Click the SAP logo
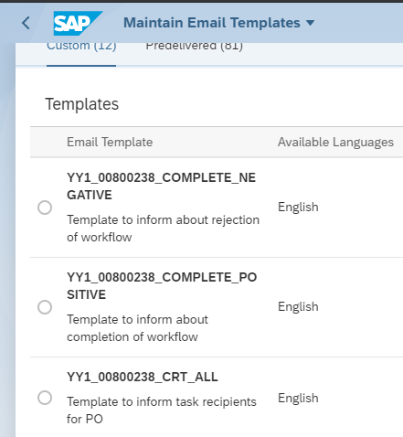403x437 pixels. [x=78, y=23]
